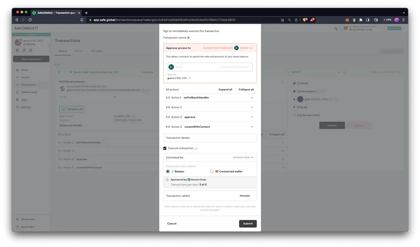
Task: Select the Connected wallet execution method
Action: click(212, 171)
